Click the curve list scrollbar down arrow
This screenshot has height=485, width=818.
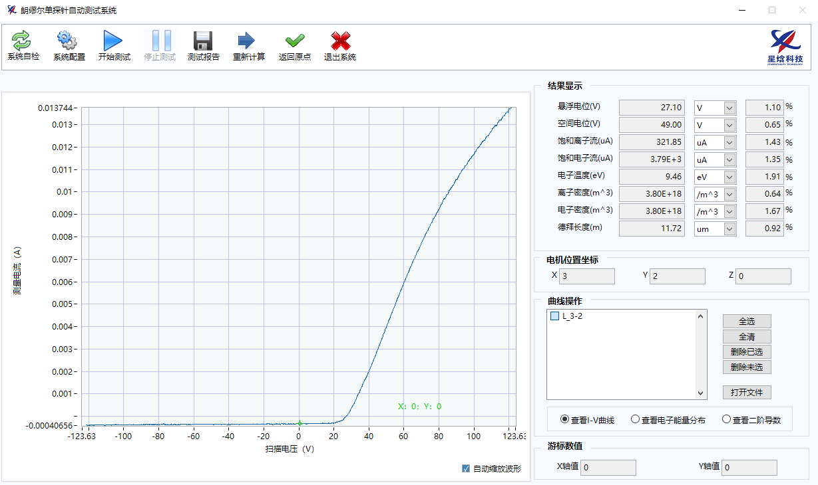[700, 393]
